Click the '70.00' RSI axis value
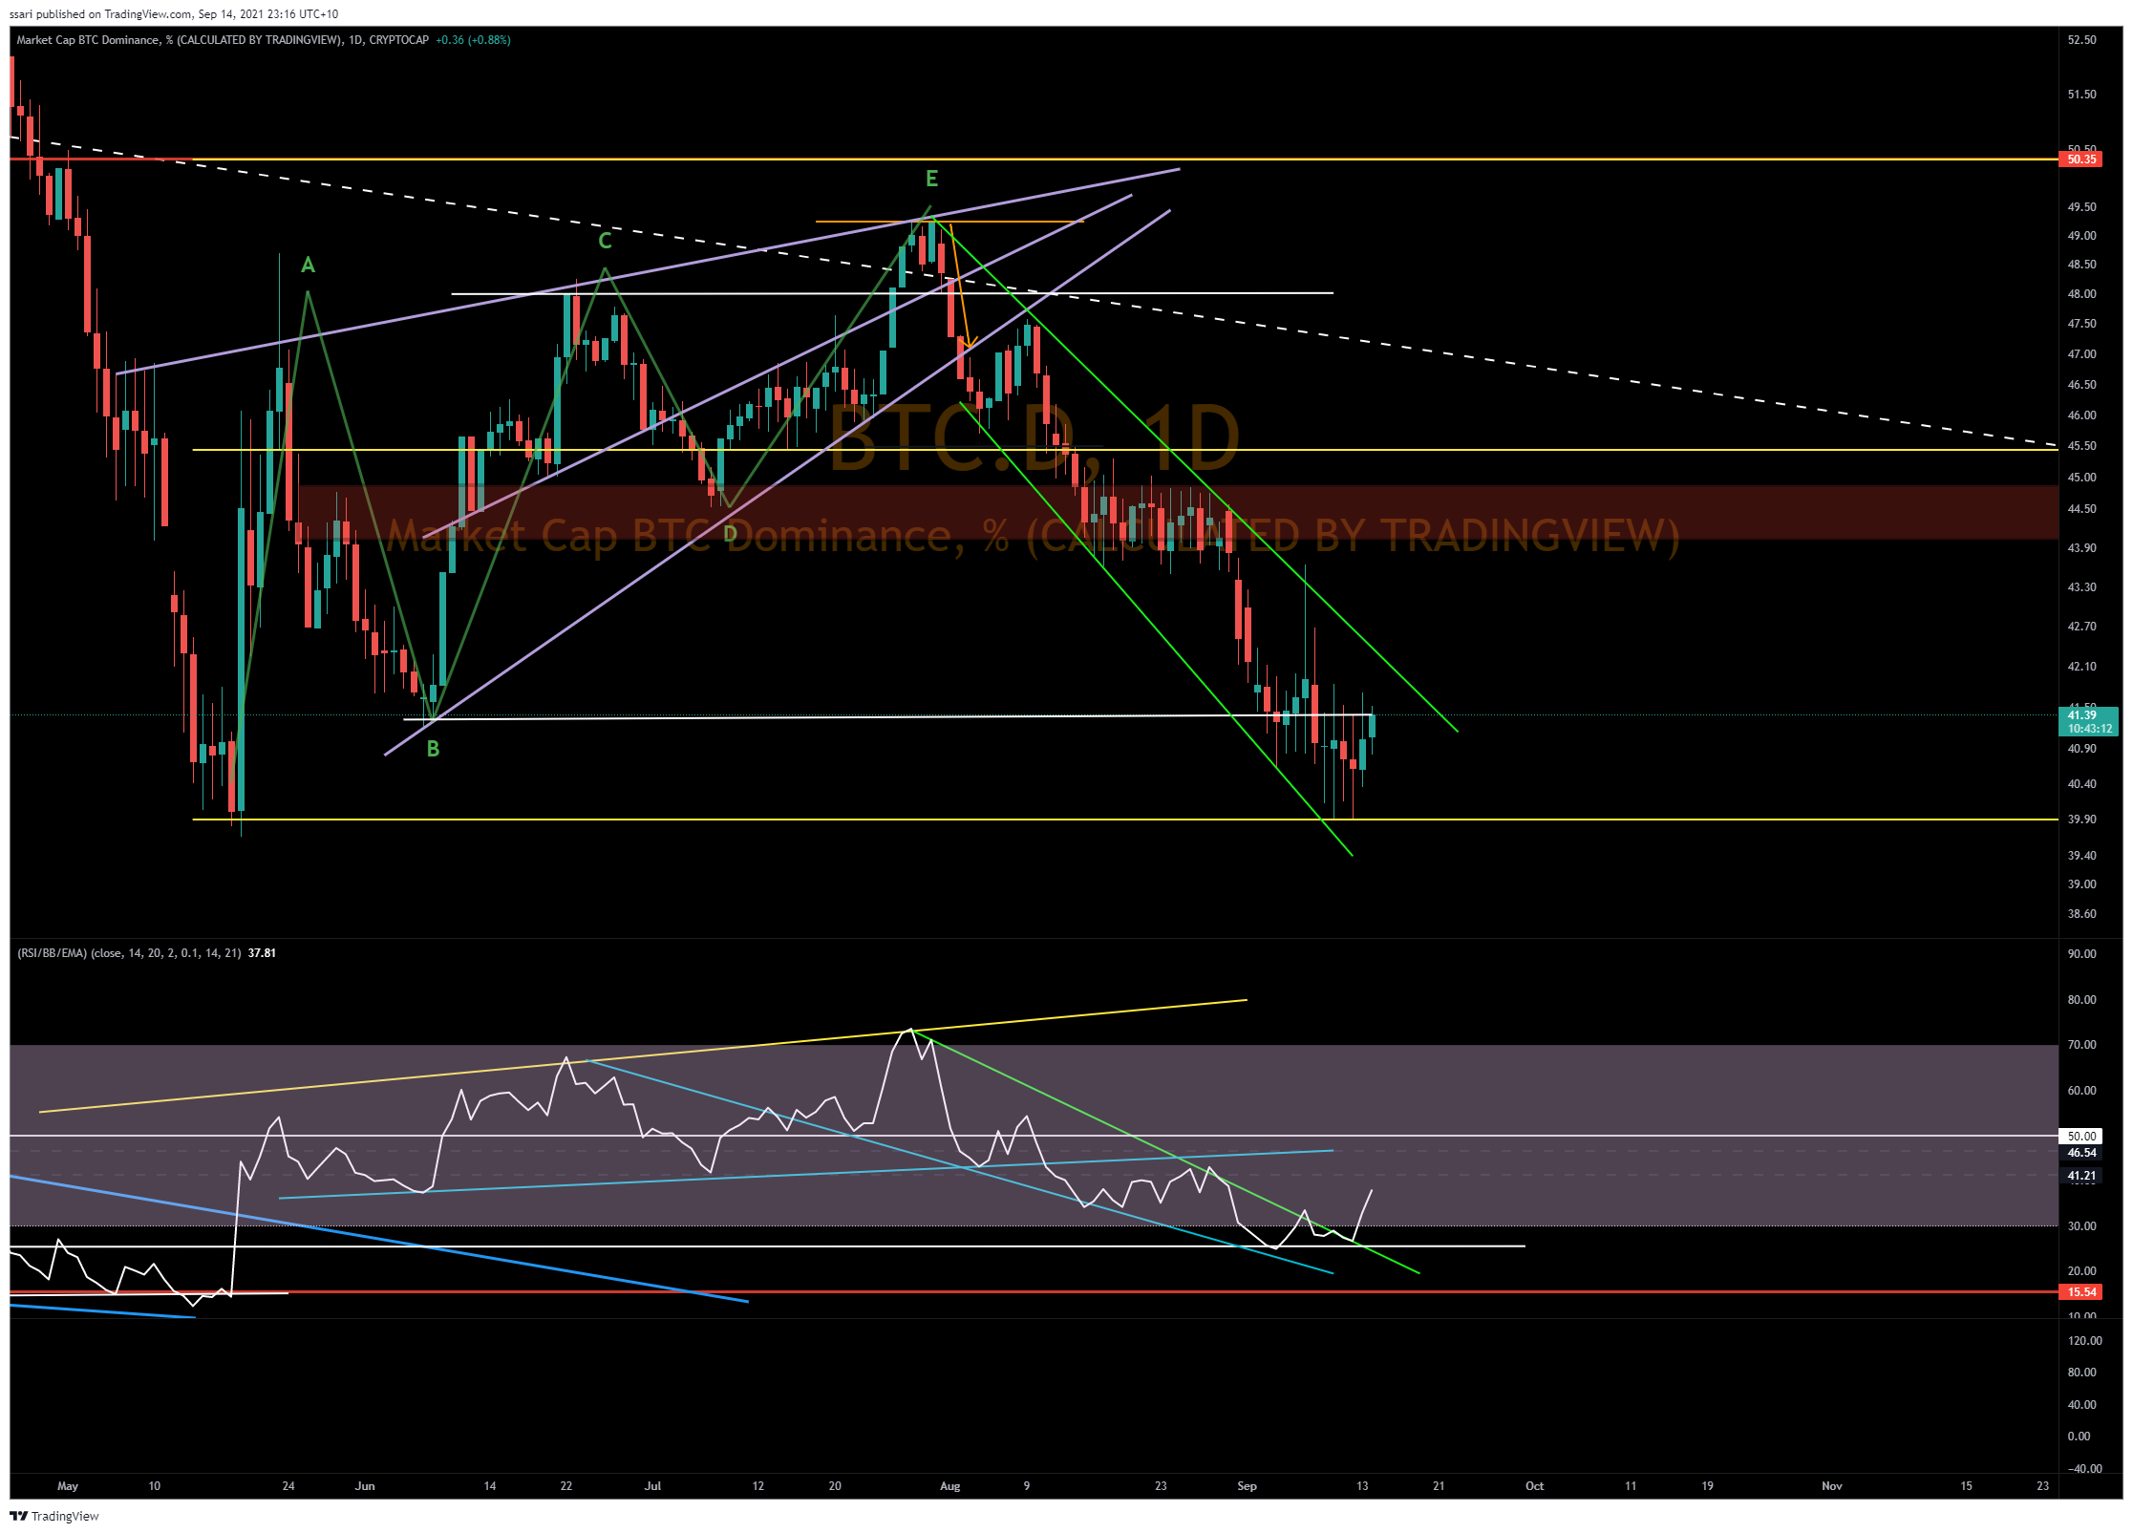2133x1533 pixels. (x=2082, y=1045)
